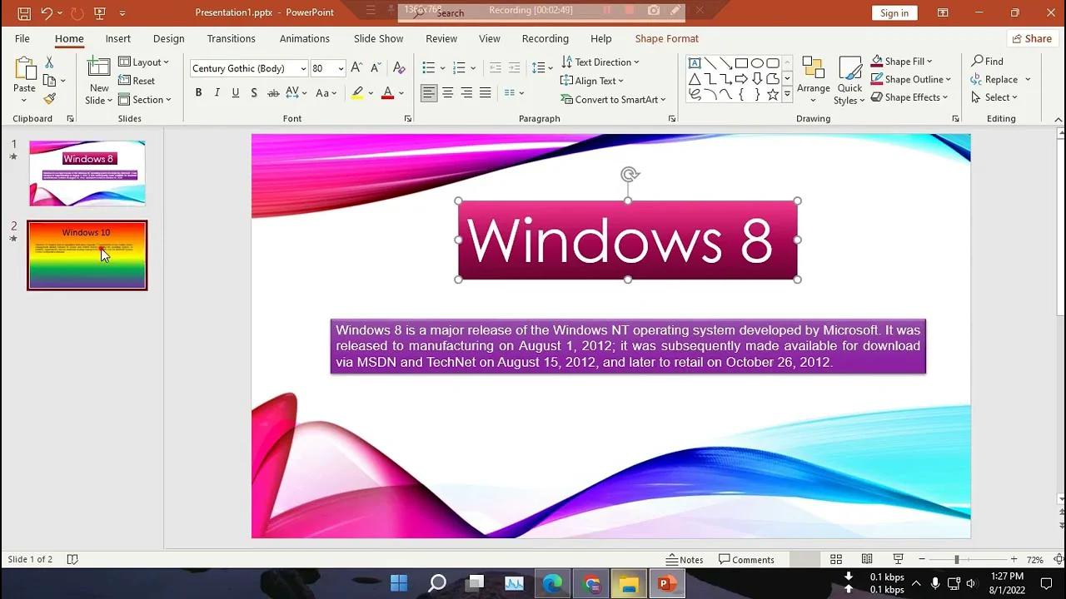This screenshot has width=1066, height=599.
Task: Enable center text alignment
Action: [x=447, y=92]
